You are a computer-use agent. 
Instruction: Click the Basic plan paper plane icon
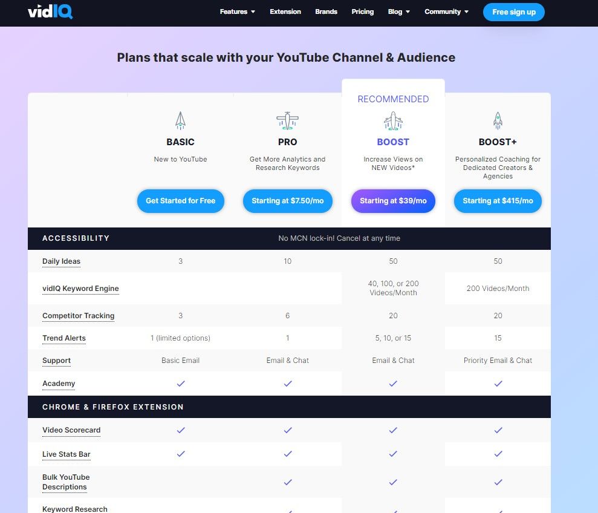pos(180,120)
